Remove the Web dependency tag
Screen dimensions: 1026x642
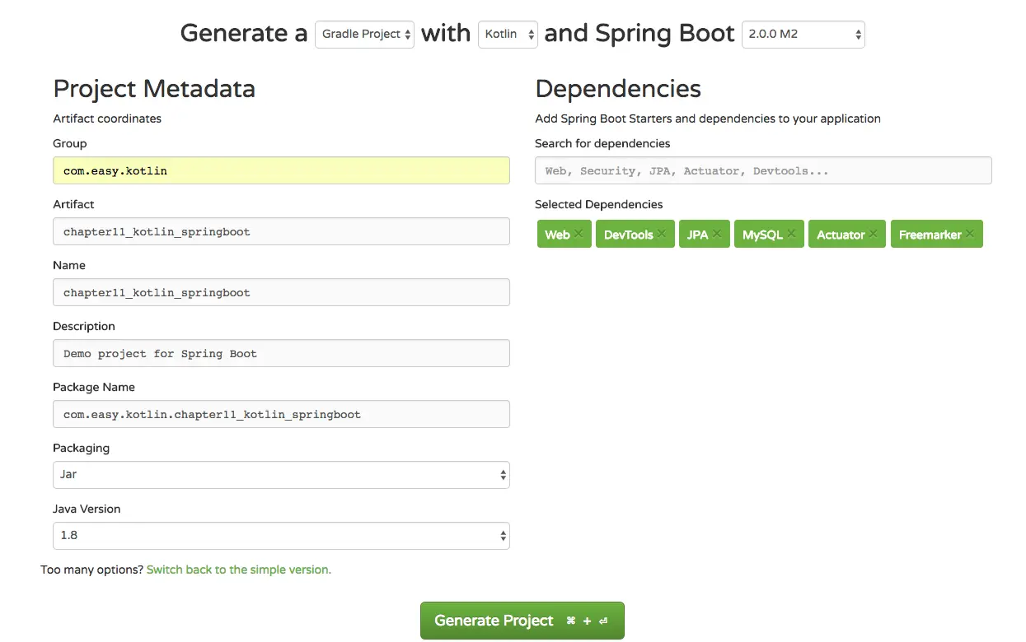(579, 234)
